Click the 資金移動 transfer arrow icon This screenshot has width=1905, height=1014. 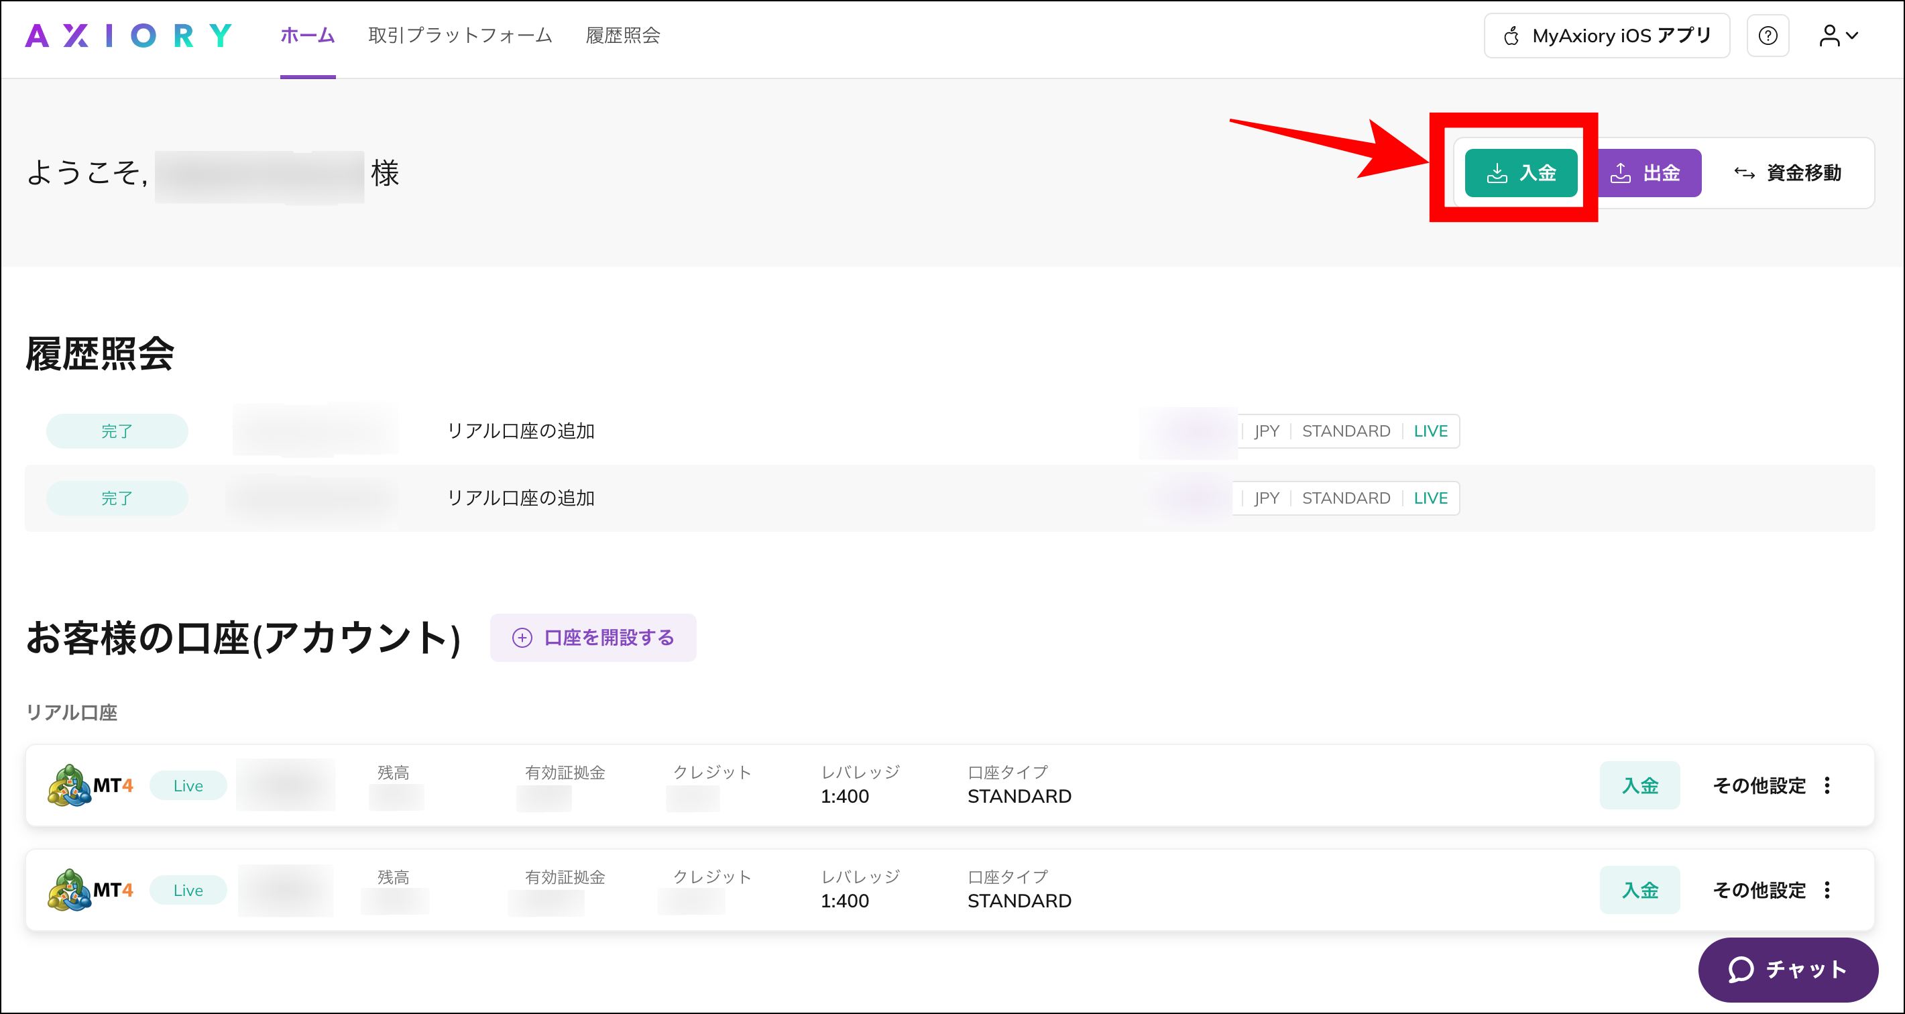pos(1745,172)
